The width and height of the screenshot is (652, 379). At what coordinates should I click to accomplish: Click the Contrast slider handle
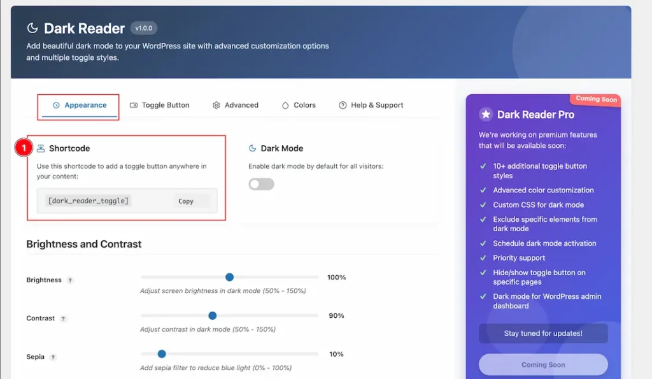coord(213,315)
